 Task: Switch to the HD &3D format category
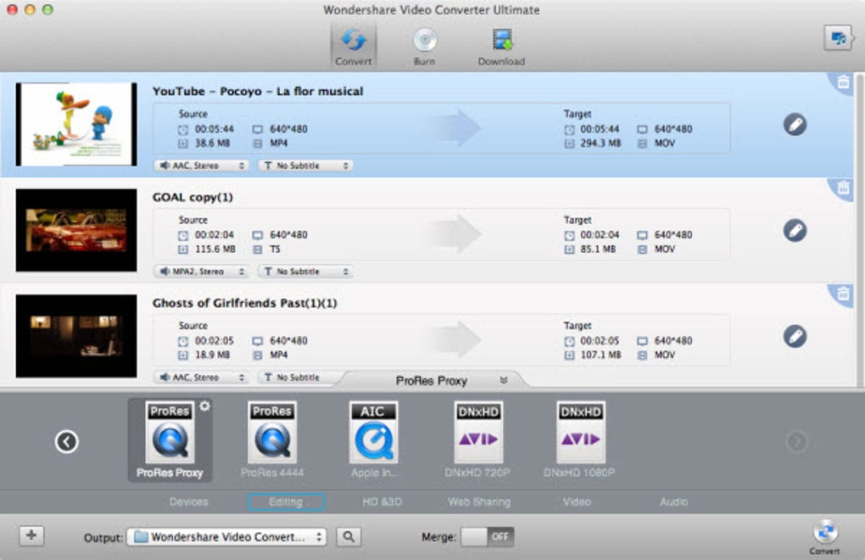coord(382,502)
